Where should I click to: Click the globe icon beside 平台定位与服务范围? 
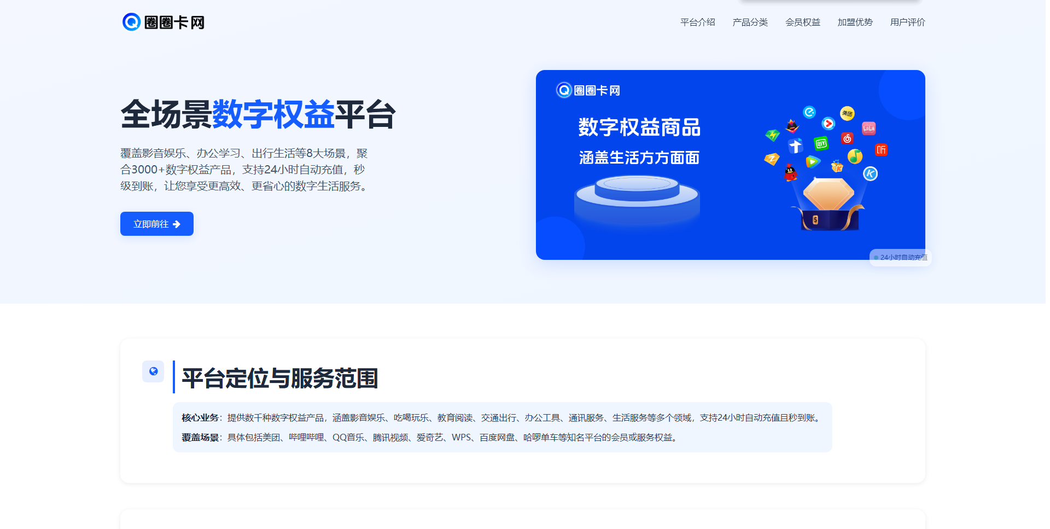click(153, 371)
